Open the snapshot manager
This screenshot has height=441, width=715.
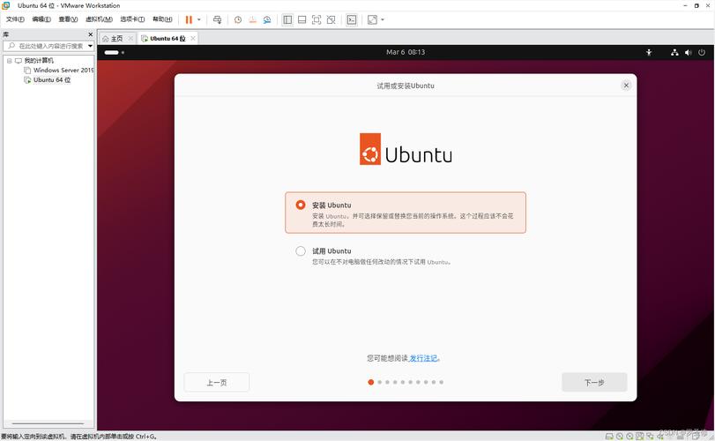point(267,19)
